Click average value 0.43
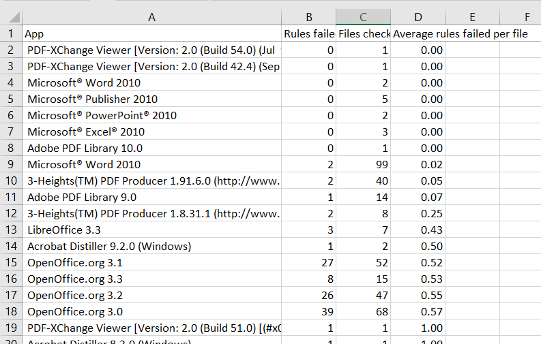The height and width of the screenshot is (344, 541). click(418, 230)
